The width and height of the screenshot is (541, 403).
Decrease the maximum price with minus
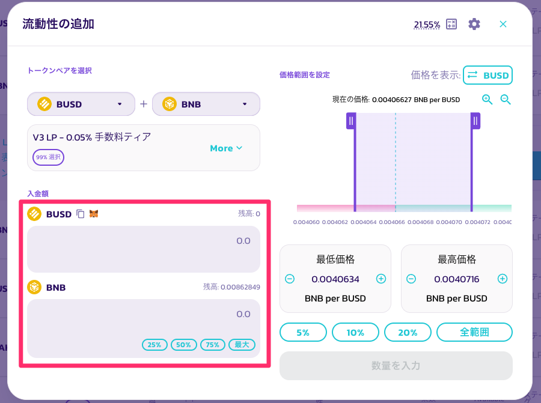411,279
